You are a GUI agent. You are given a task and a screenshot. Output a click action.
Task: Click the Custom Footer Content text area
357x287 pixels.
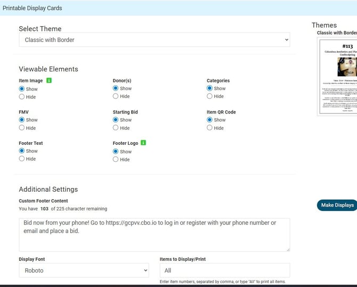click(x=155, y=234)
